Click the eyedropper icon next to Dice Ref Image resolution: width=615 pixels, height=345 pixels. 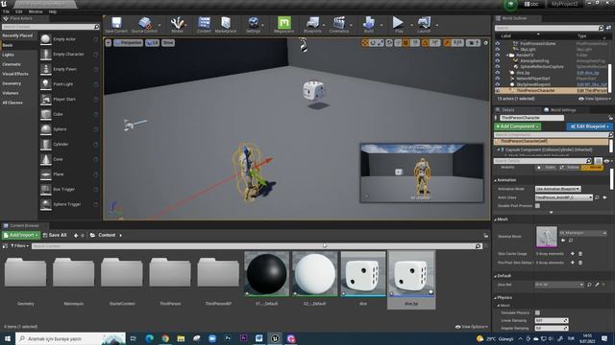(x=597, y=285)
